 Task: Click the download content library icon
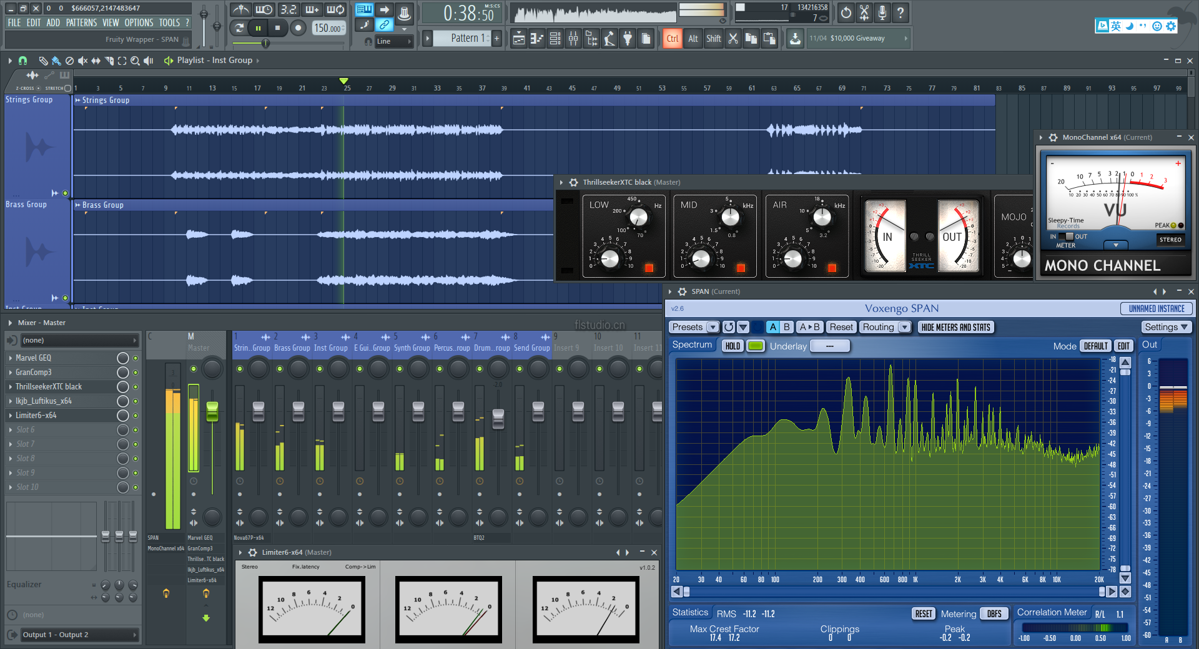795,39
